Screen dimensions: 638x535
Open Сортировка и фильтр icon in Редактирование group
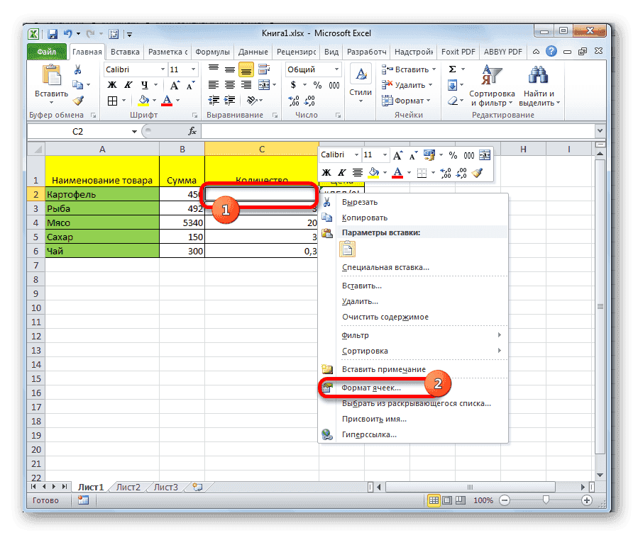pyautogui.click(x=492, y=74)
